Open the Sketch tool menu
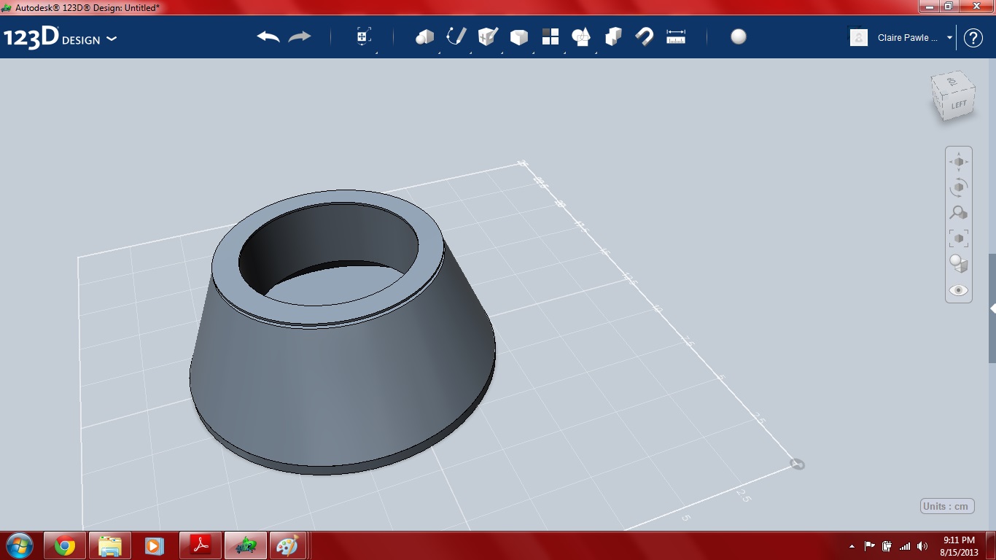This screenshot has width=996, height=560. tap(456, 36)
